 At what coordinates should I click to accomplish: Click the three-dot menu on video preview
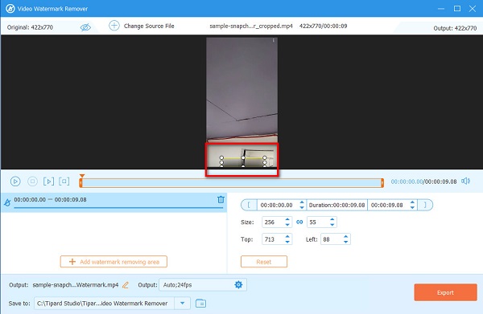click(273, 40)
